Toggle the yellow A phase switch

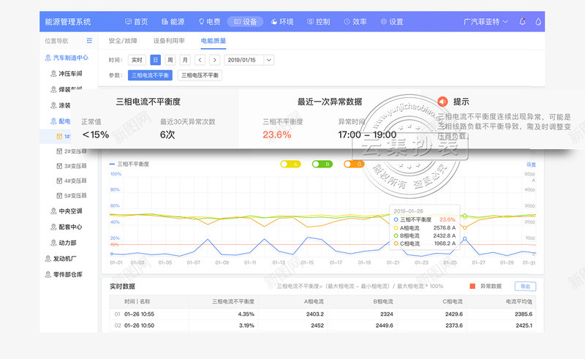tap(290, 165)
